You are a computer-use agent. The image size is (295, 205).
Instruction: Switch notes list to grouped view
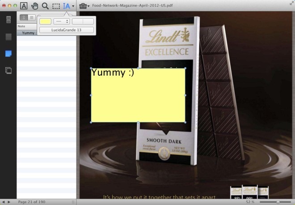click(x=24, y=17)
